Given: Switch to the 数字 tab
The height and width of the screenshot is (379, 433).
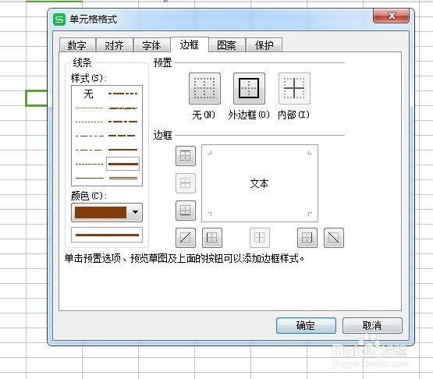Looking at the screenshot, I should 77,45.
